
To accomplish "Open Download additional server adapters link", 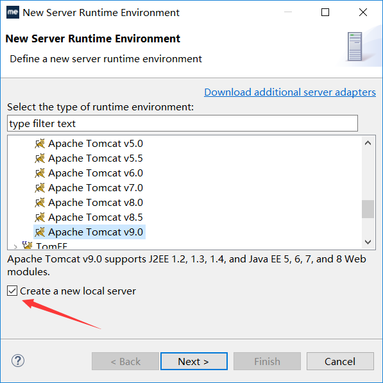I will tap(290, 92).
